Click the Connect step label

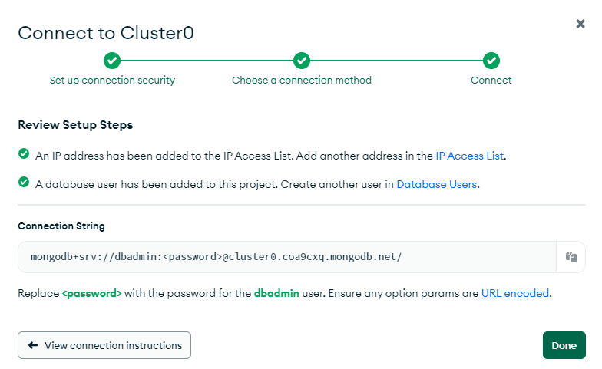(491, 80)
